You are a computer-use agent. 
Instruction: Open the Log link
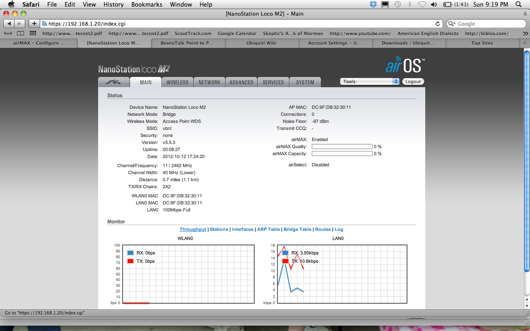(x=339, y=229)
